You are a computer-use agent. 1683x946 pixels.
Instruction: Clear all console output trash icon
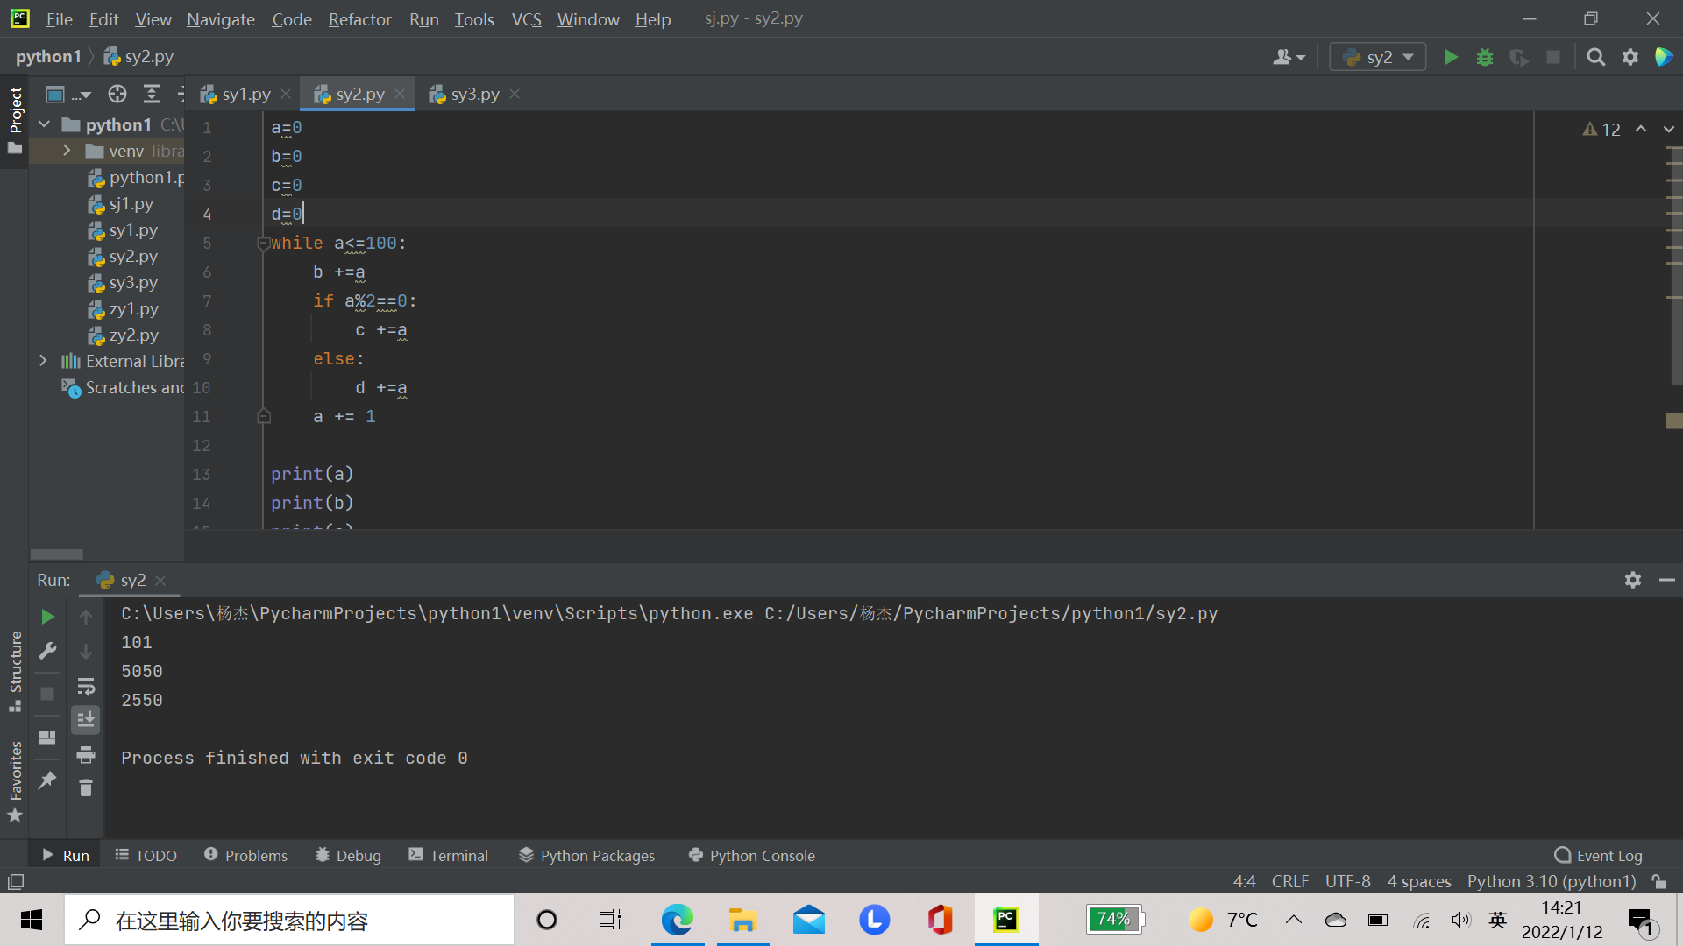86,788
